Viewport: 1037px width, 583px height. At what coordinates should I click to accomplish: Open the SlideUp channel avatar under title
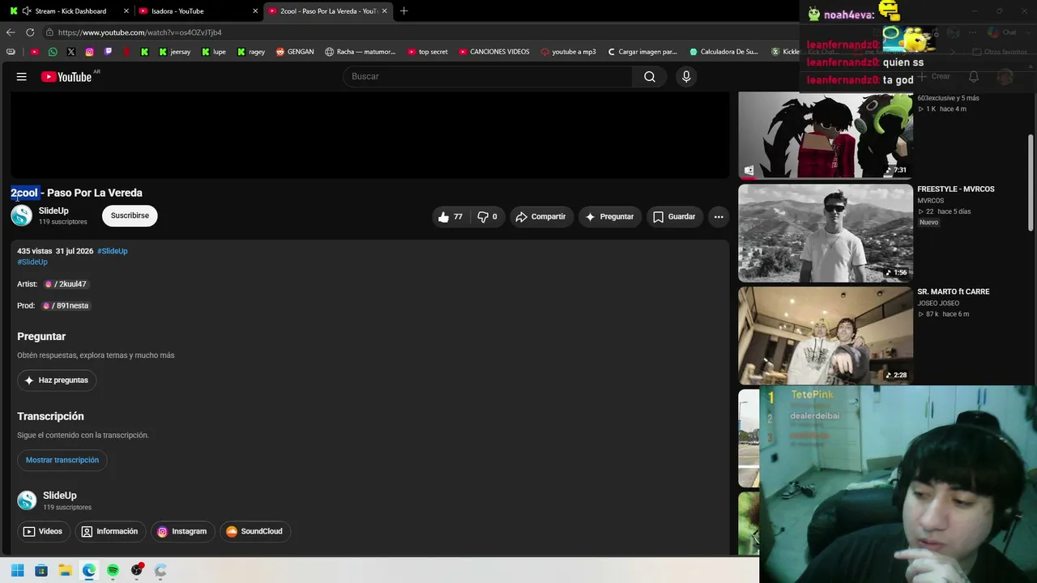pos(22,215)
